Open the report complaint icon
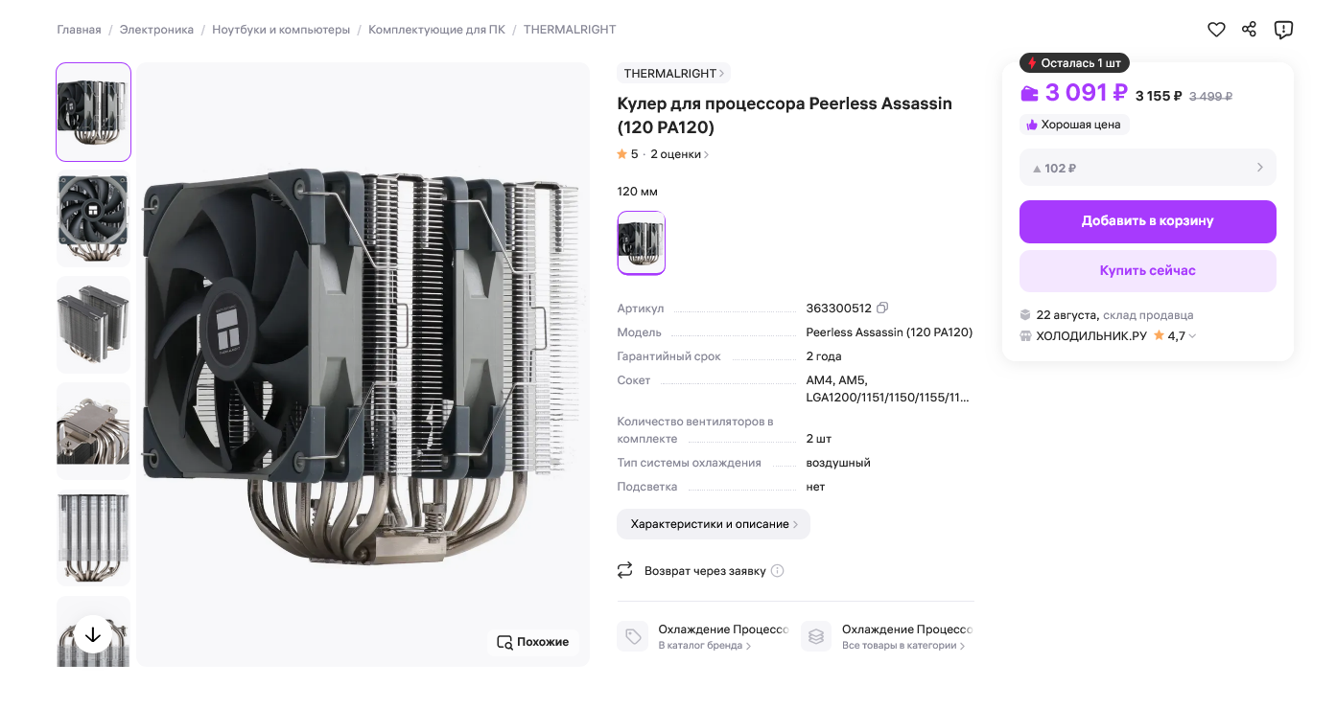1336x709 pixels. pyautogui.click(x=1283, y=30)
